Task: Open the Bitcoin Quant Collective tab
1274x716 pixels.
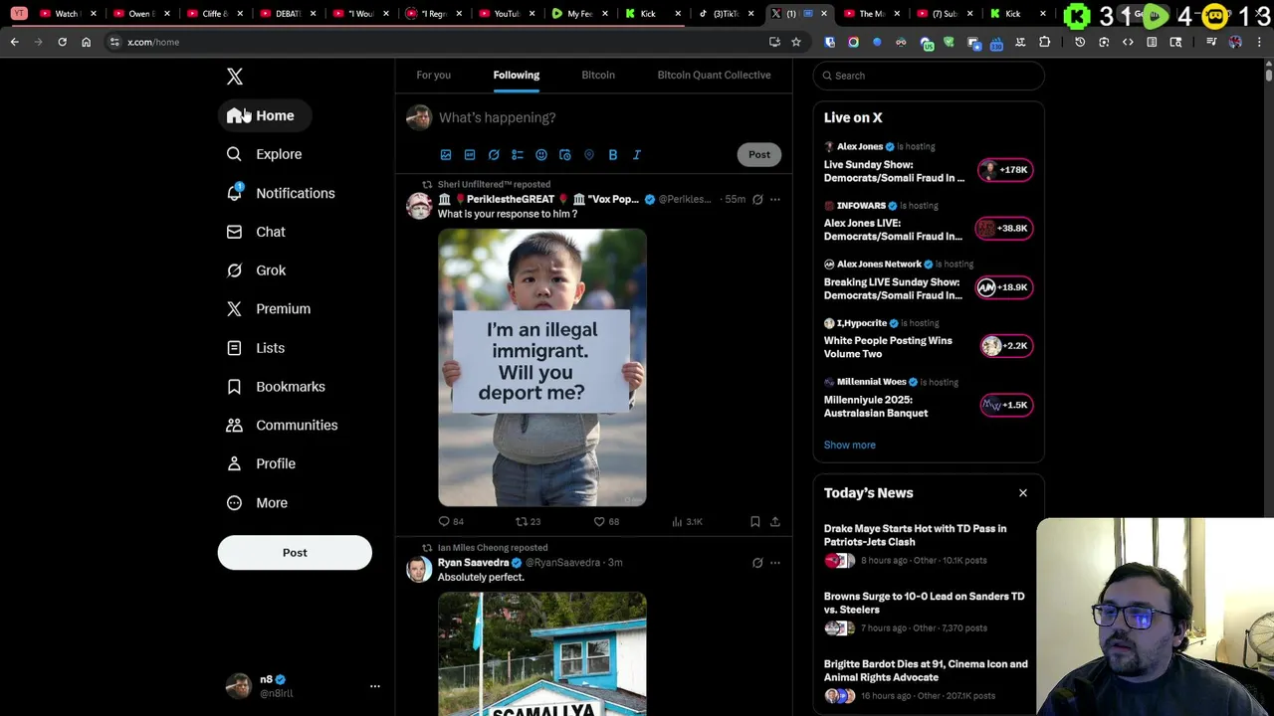Action: click(714, 75)
